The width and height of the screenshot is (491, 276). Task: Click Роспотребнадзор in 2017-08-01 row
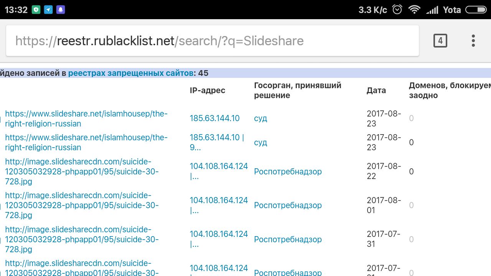[x=288, y=205]
